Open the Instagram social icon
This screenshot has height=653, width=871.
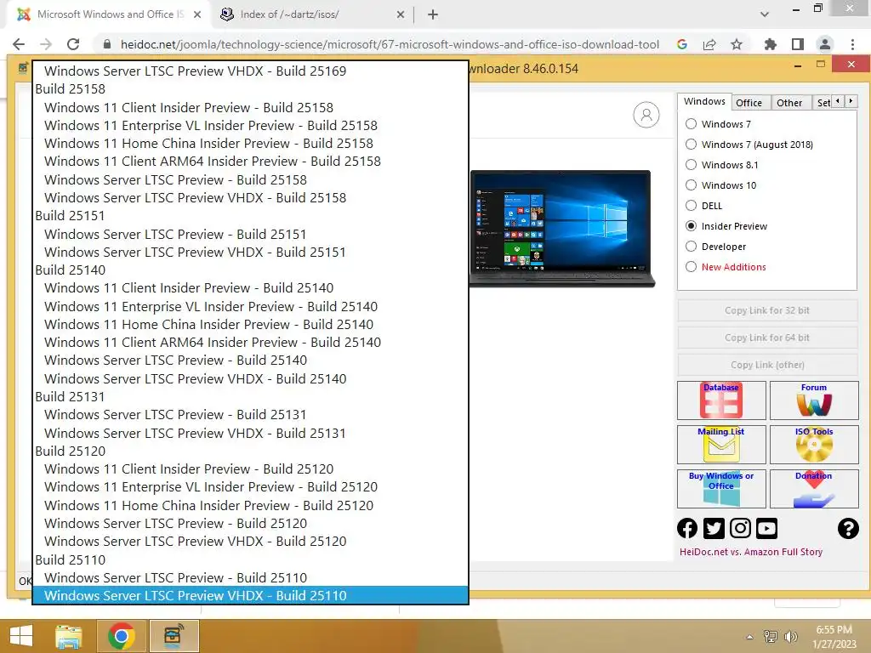pyautogui.click(x=740, y=528)
